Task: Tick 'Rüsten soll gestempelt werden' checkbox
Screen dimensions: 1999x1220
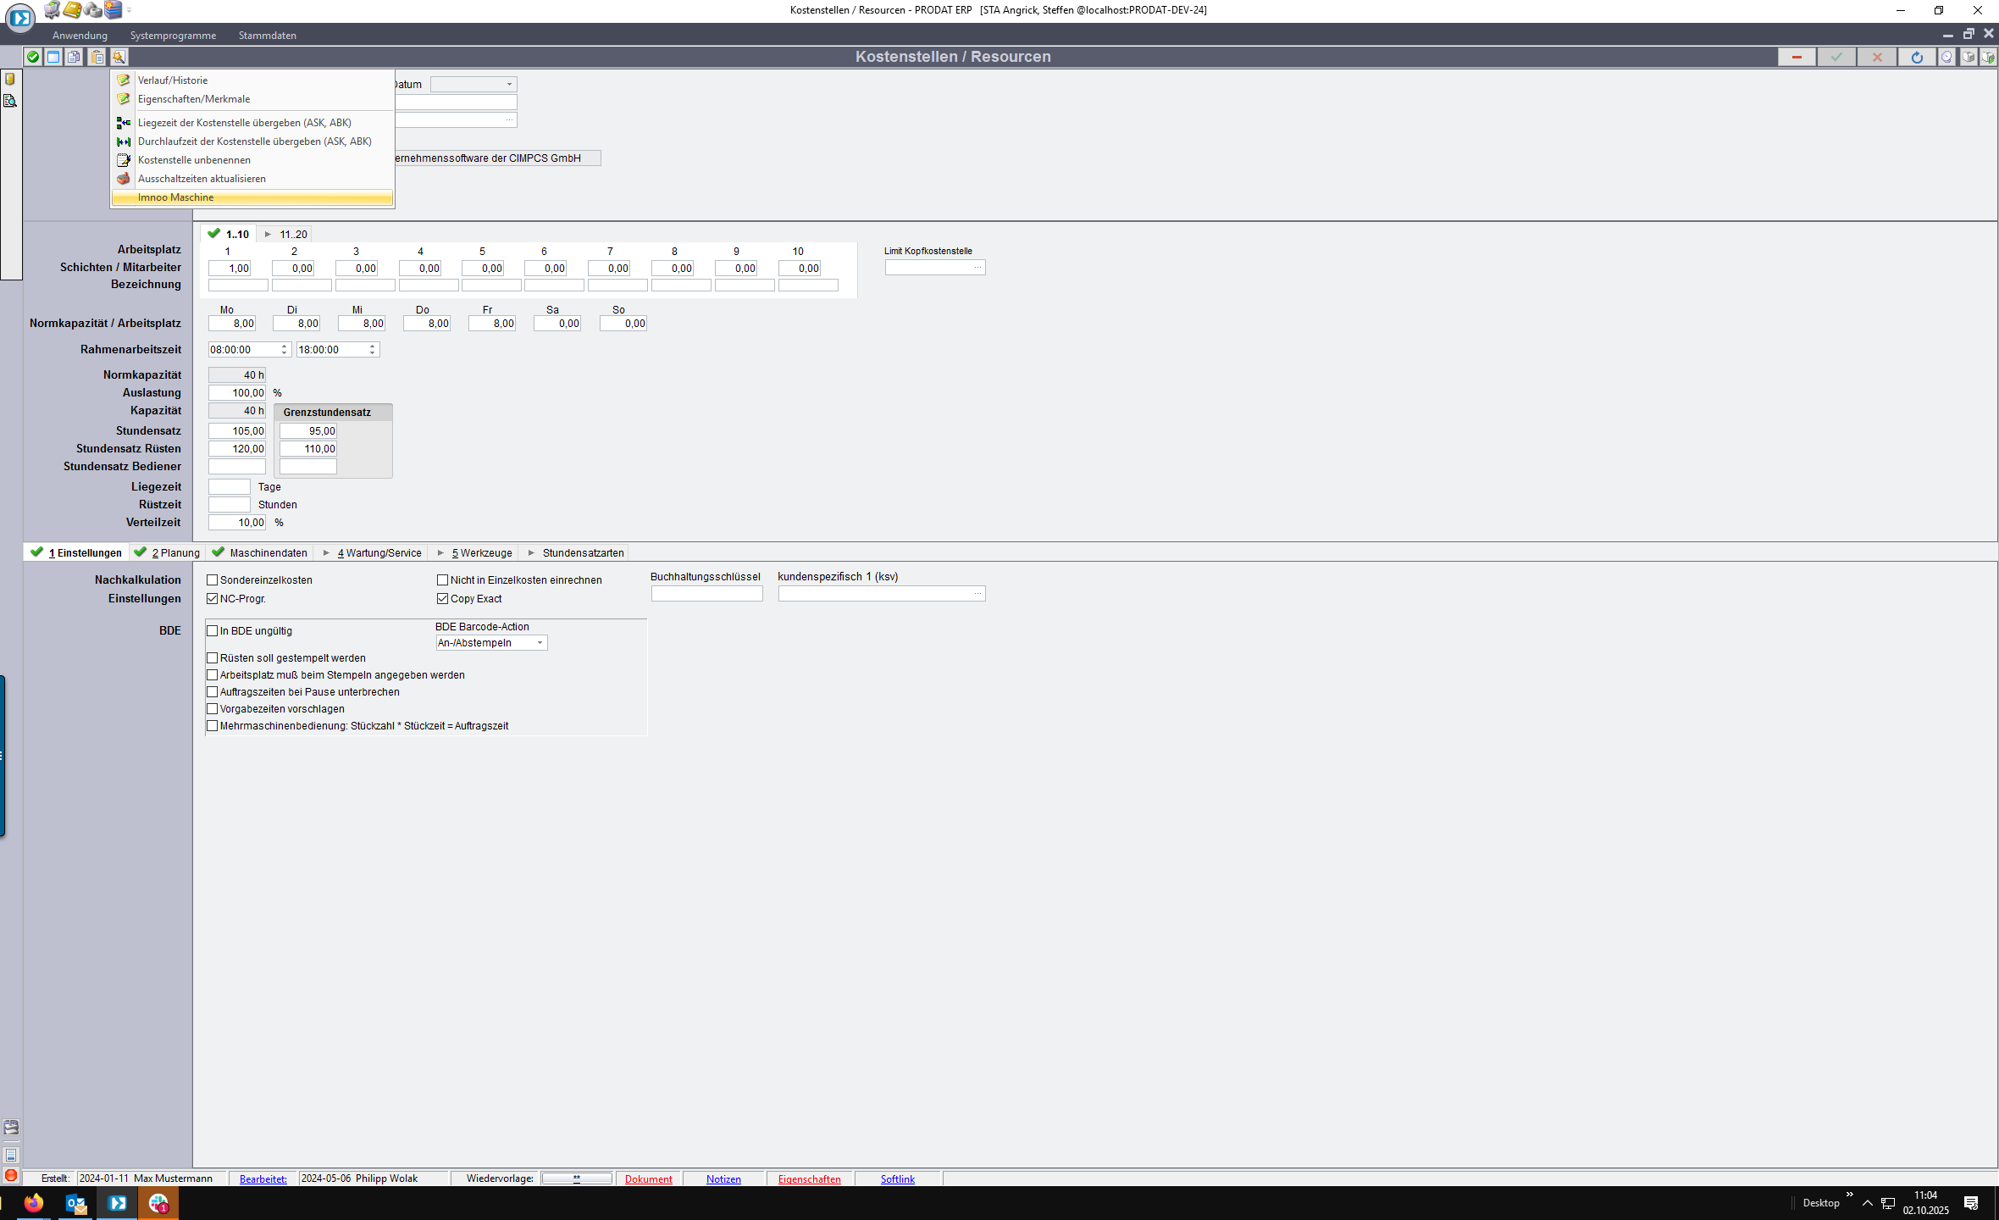Action: [213, 658]
